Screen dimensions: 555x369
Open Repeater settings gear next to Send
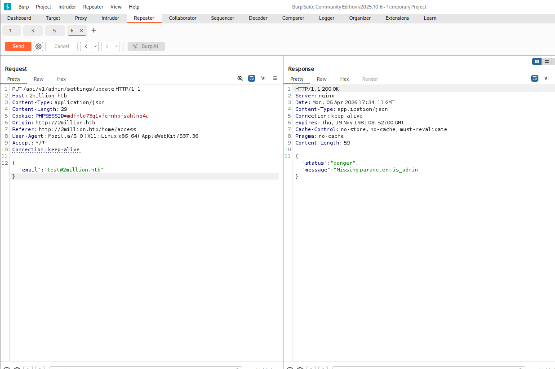pos(38,46)
